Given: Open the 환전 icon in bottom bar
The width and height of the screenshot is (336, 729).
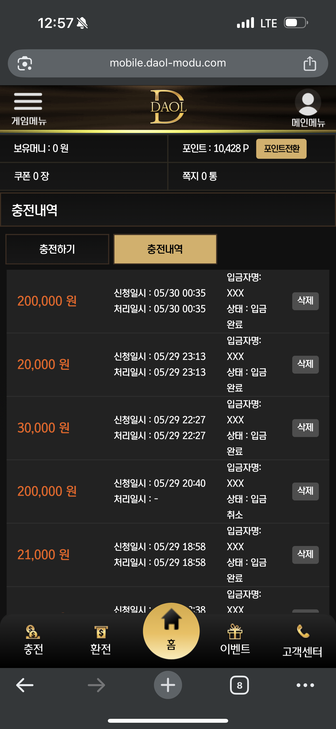Looking at the screenshot, I should (x=100, y=640).
